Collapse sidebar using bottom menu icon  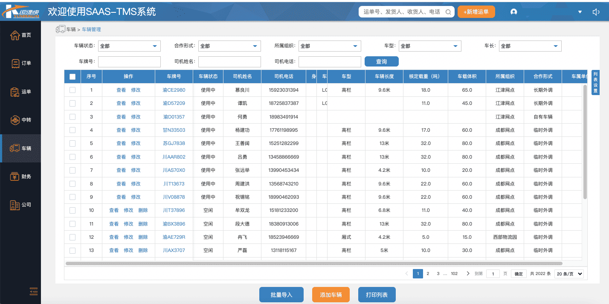pyautogui.click(x=34, y=292)
